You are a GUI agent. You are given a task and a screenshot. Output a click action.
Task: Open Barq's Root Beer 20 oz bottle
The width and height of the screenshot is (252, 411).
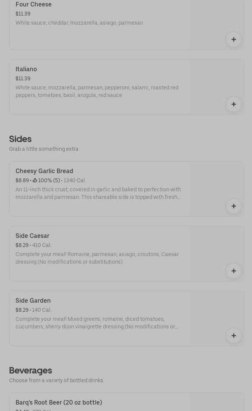pyautogui.click(x=59, y=403)
